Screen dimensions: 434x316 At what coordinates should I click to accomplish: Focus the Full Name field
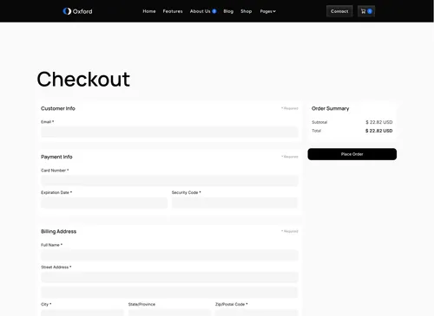[x=169, y=255]
